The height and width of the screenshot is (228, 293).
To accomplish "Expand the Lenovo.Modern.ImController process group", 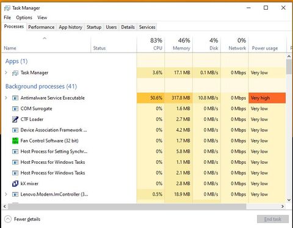I will pyautogui.click(x=6, y=194).
